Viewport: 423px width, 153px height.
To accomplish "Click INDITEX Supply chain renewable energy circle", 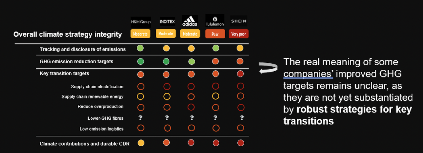I will click(x=167, y=96).
